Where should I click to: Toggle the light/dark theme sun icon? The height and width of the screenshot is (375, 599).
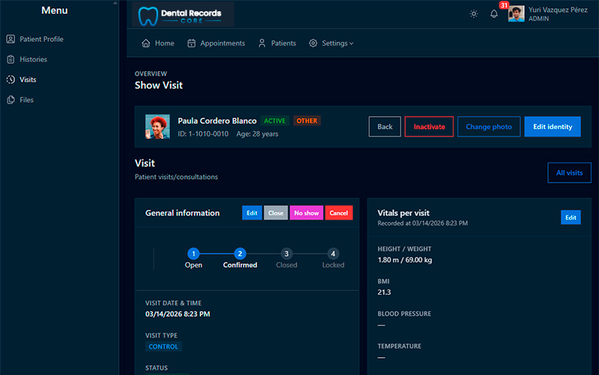474,13
